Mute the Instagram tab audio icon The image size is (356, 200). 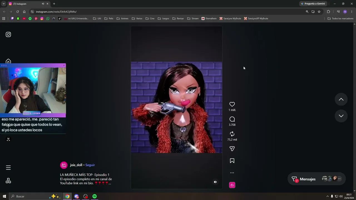pyautogui.click(x=43, y=4)
